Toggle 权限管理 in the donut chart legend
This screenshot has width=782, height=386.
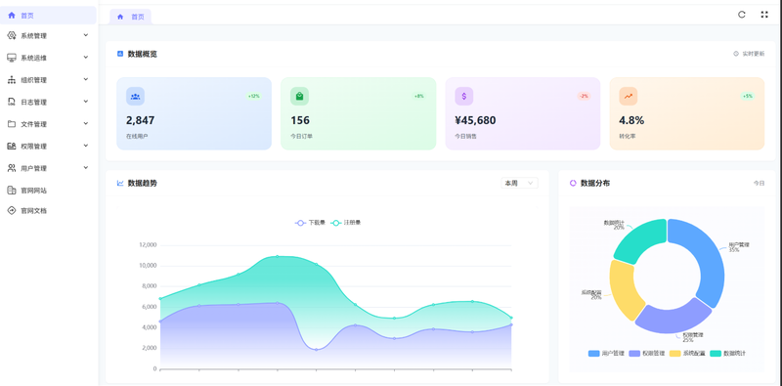tap(647, 353)
